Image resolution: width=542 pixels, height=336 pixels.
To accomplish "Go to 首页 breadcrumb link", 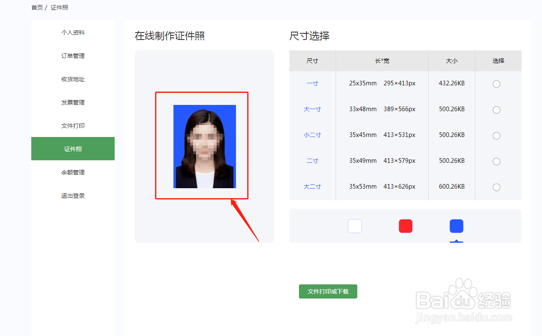I will pyautogui.click(x=37, y=7).
